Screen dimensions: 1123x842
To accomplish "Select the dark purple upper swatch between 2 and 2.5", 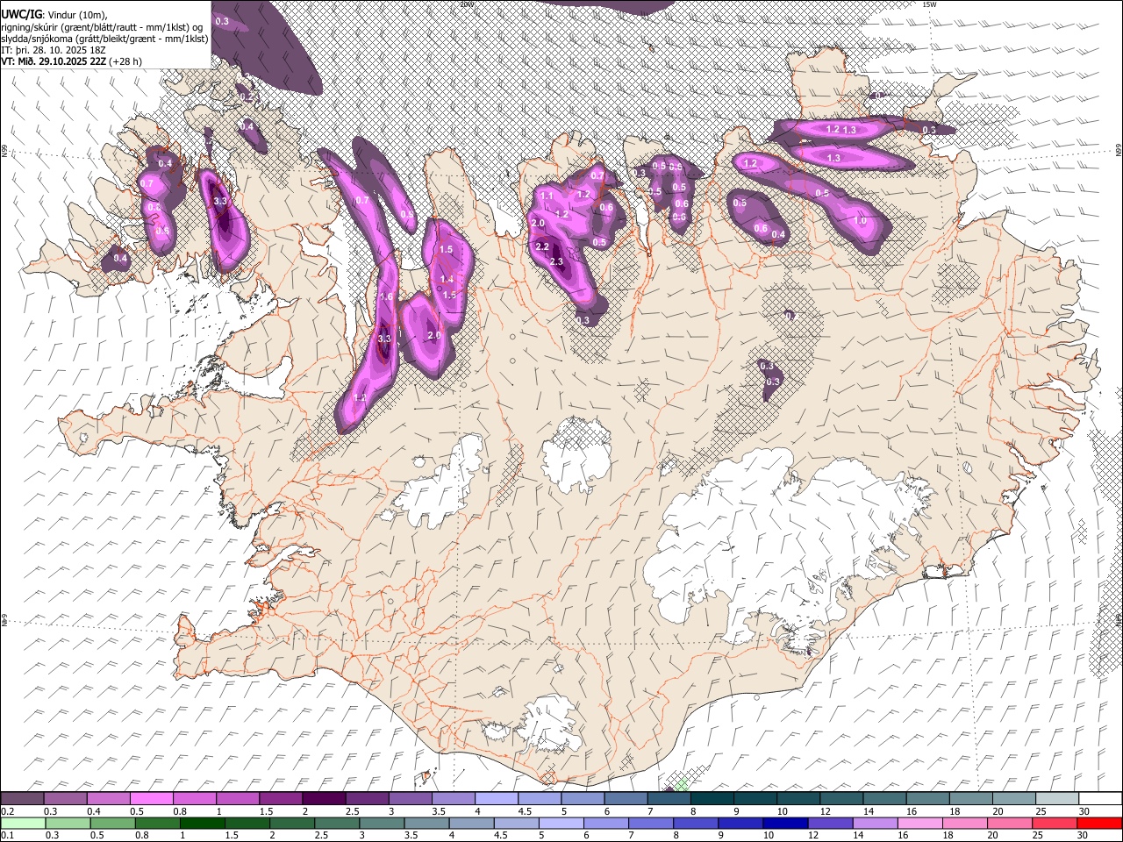I will pos(323,799).
